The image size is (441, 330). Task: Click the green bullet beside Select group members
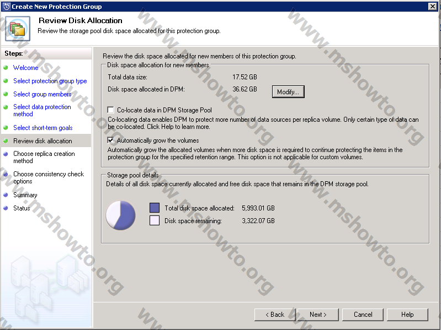click(x=6, y=95)
